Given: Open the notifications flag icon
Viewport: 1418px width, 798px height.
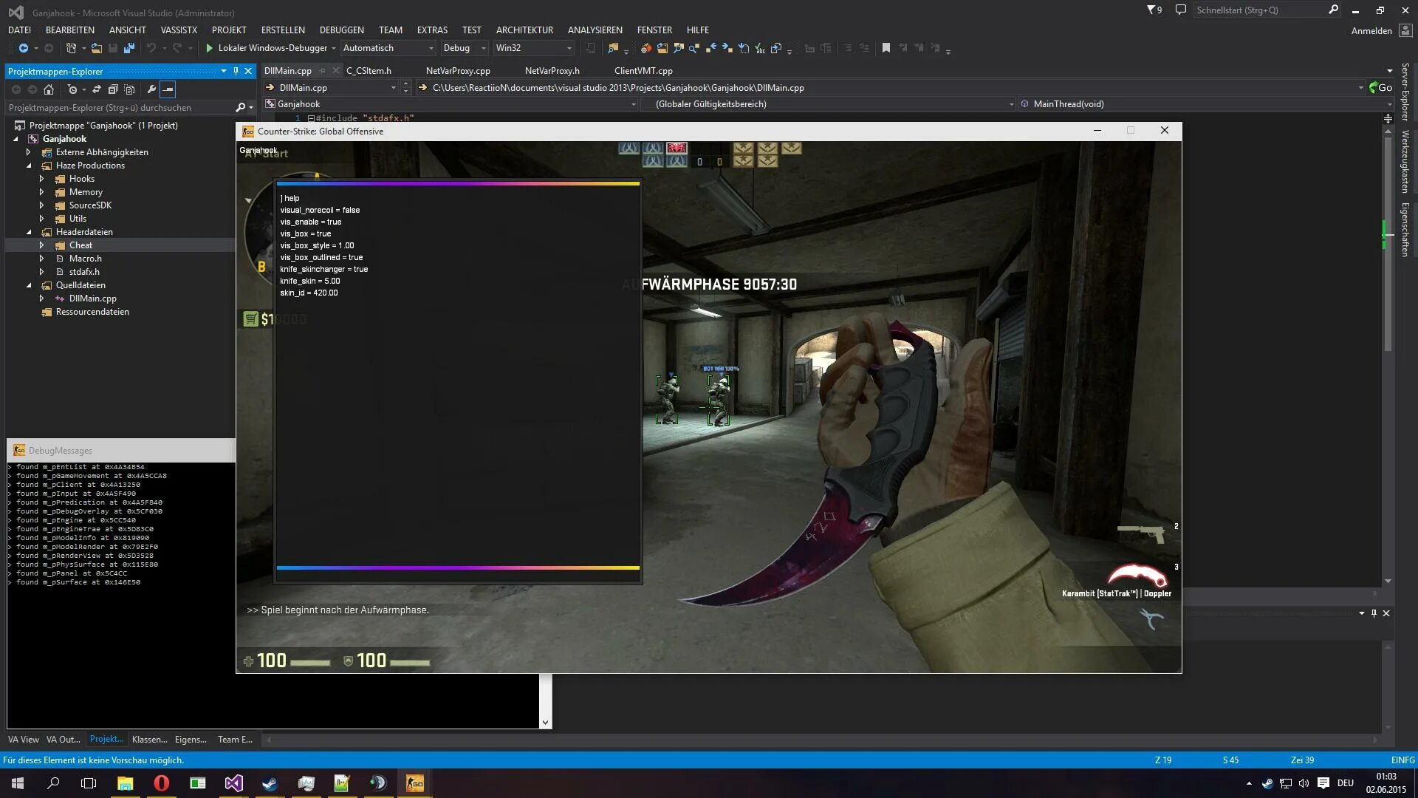Looking at the screenshot, I should (1154, 10).
